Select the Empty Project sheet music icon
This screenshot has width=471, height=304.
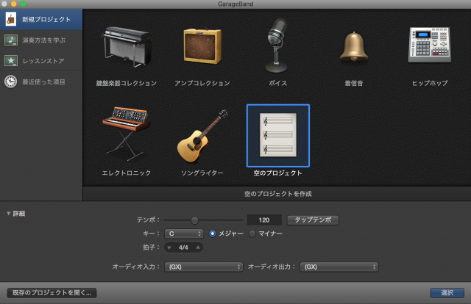pyautogui.click(x=278, y=135)
